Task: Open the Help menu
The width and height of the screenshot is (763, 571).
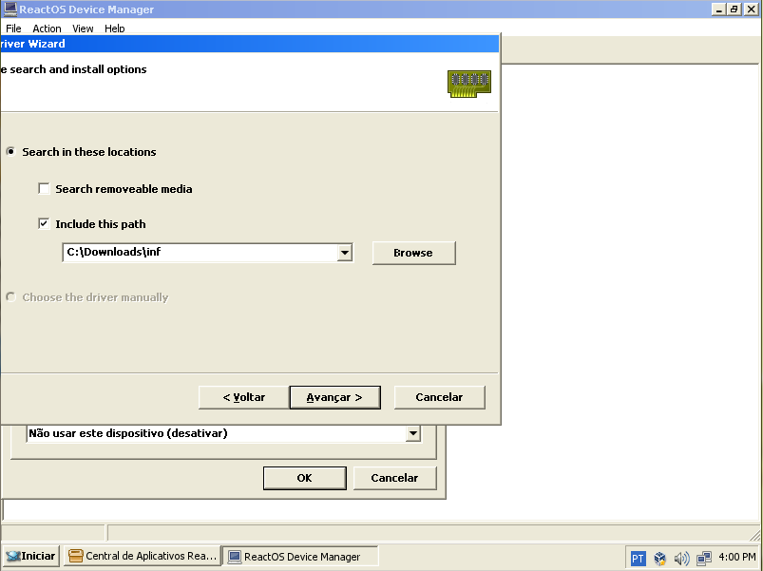Action: pos(115,29)
